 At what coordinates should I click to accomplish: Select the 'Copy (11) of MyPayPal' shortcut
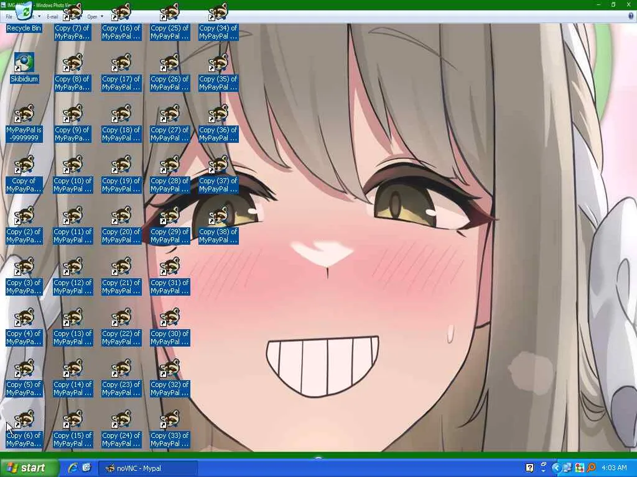click(x=73, y=225)
